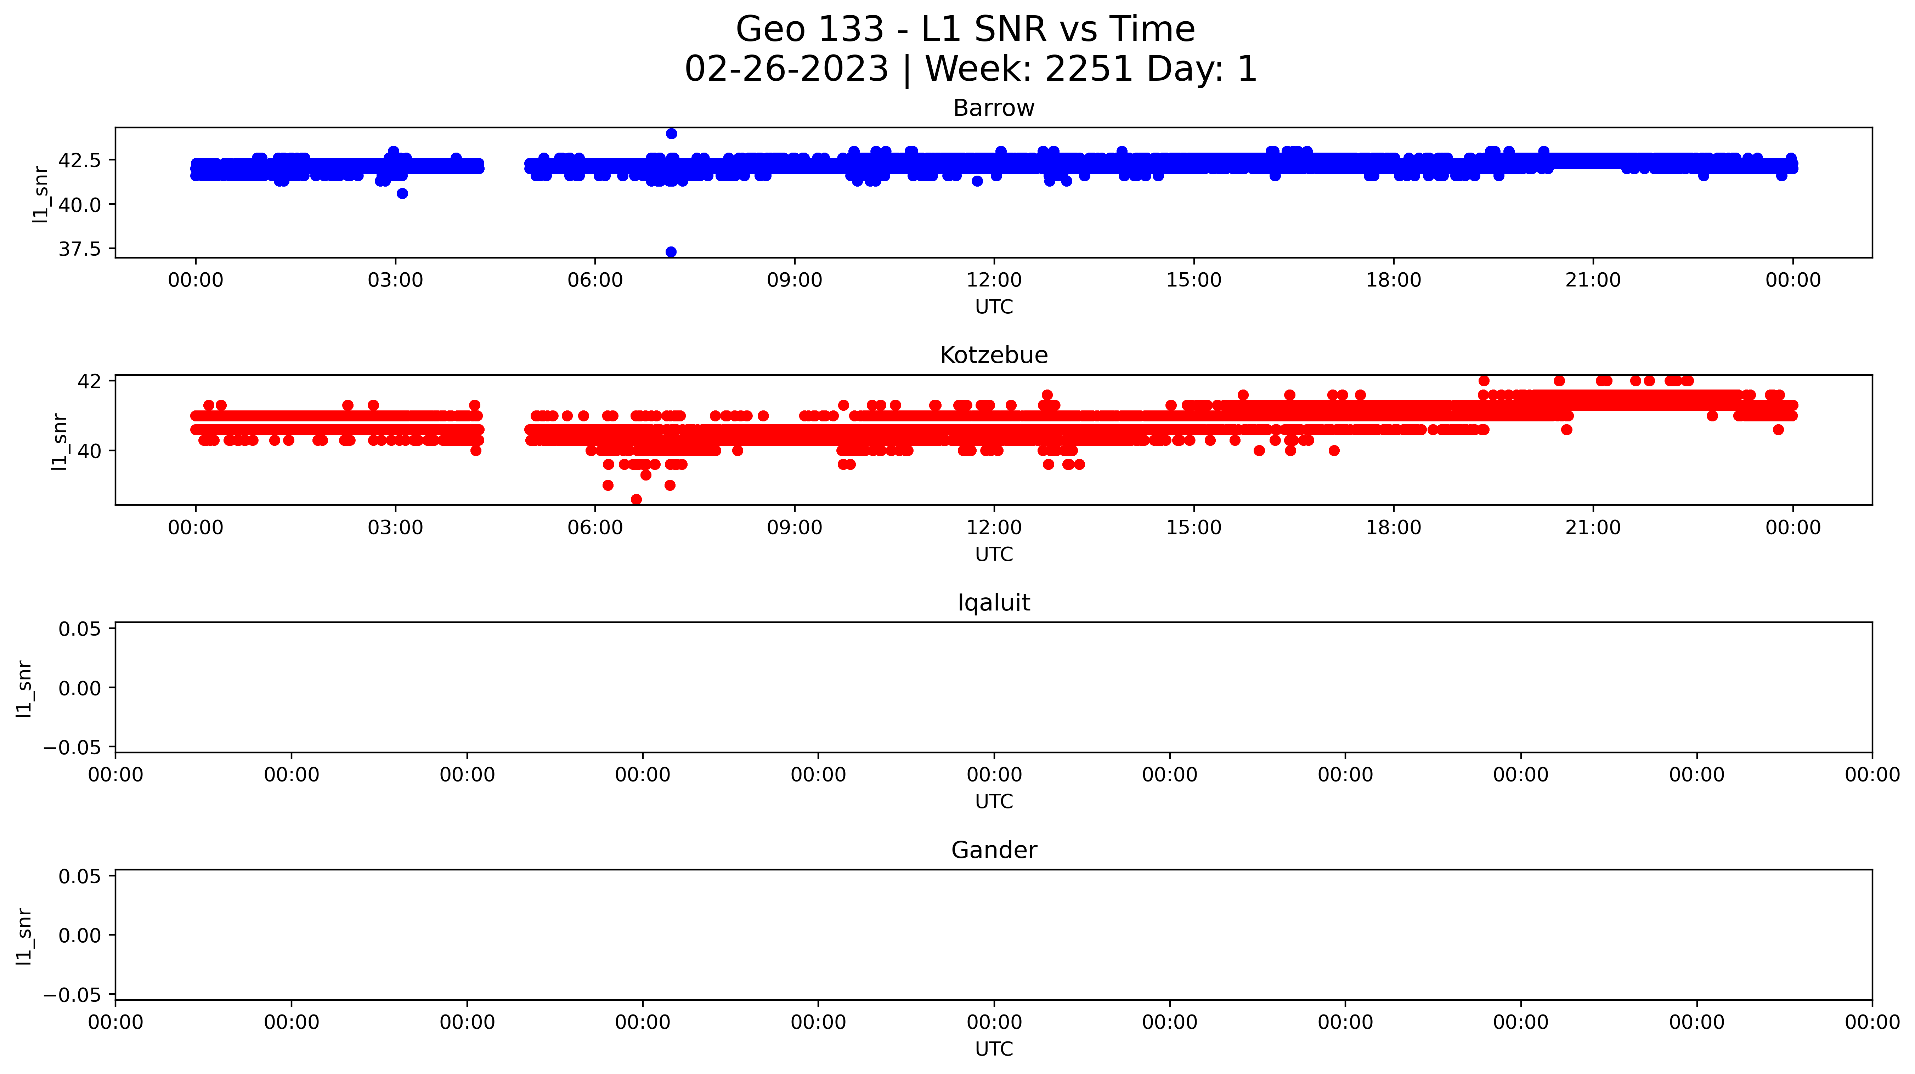Click the '12:00' x-axis tick under Barrow plot

[x=994, y=280]
